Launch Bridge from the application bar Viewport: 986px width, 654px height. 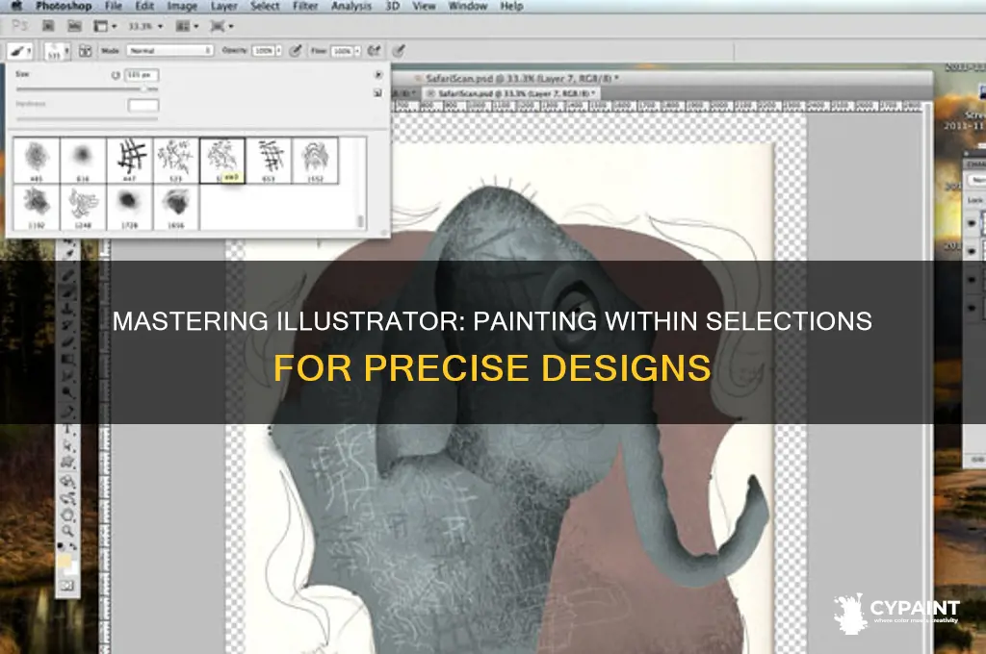coord(48,26)
